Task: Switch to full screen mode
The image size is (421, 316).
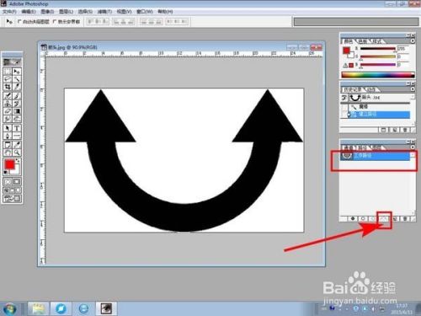Action: click(x=18, y=190)
